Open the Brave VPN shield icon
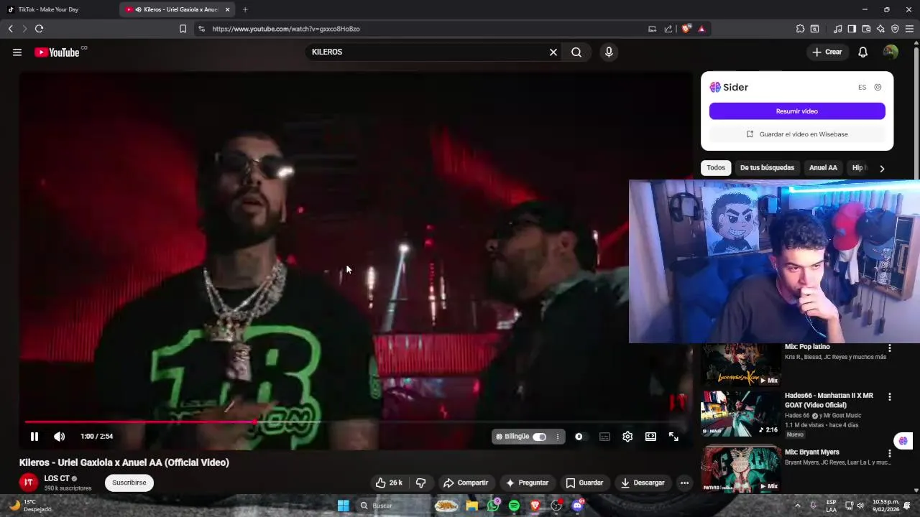Image resolution: width=920 pixels, height=517 pixels. [895, 29]
